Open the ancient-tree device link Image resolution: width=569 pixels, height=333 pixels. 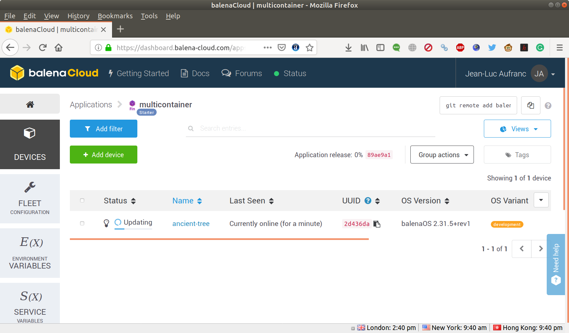pos(191,224)
